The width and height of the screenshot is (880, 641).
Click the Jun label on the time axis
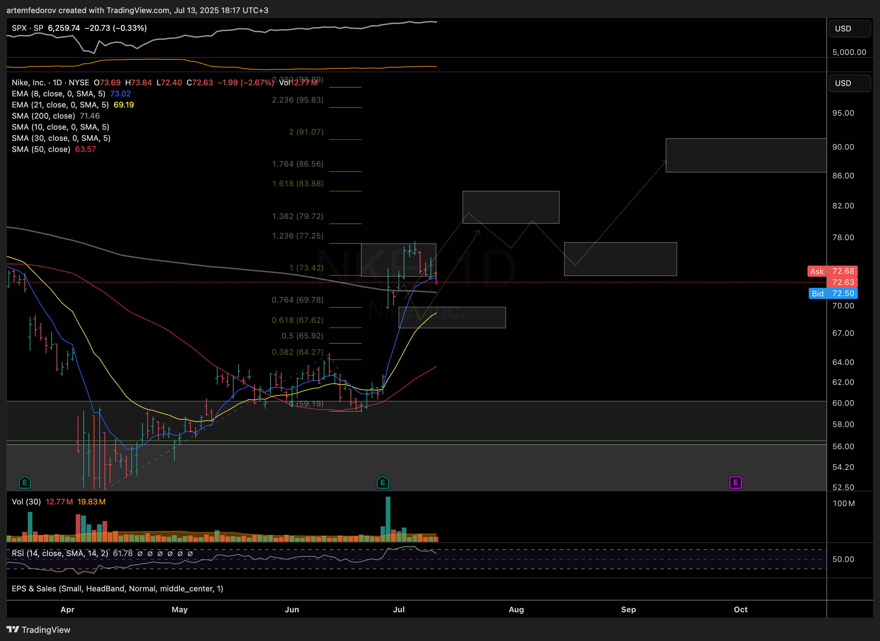click(292, 609)
